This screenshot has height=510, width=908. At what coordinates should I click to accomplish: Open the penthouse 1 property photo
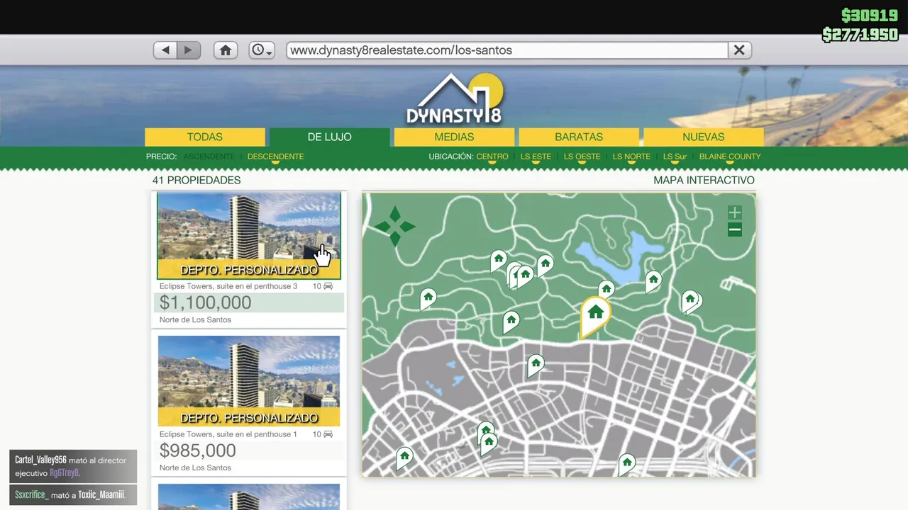[x=249, y=380]
